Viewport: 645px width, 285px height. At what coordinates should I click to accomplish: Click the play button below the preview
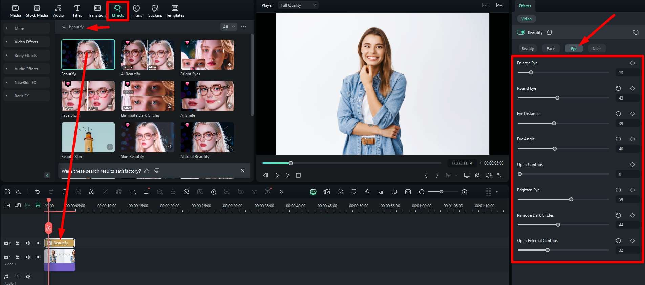tap(287, 175)
